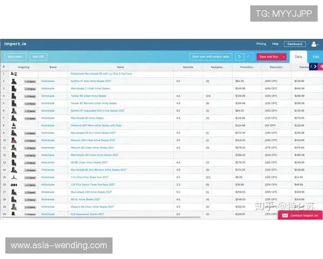Viewport: 323px width, 259px height.
Task: Select $14.99 standard price in row 15
Action: (x=299, y=177)
